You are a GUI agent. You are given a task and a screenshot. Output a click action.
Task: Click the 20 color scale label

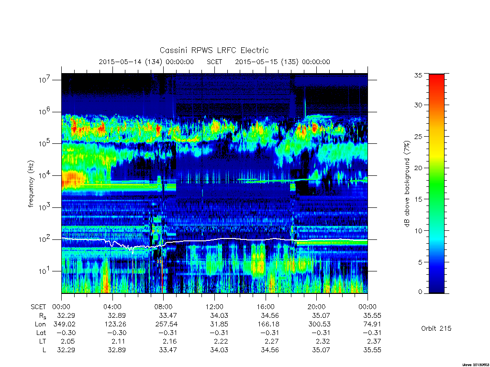pos(418,168)
